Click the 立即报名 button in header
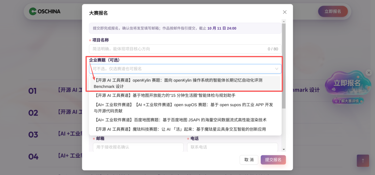This screenshot has height=175, width=375. (333, 11)
